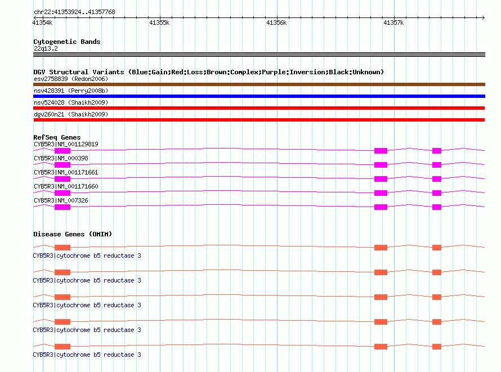Screen dimensions: 501x372
Task: Open the first OMIM CYB5R3|cytochrome b5 reductase 3 link
Action: pos(87,256)
